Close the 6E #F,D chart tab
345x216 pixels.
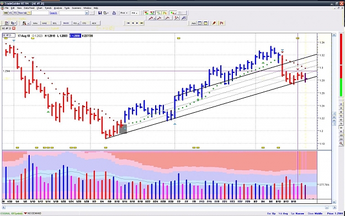14,28
